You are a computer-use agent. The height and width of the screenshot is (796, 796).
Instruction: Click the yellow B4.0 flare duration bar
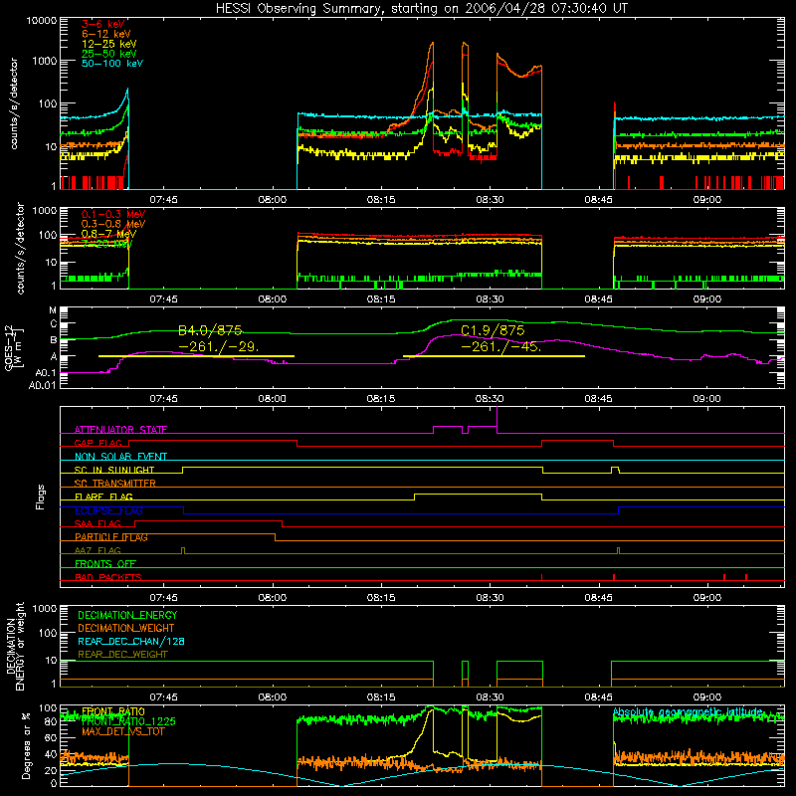[x=196, y=356]
